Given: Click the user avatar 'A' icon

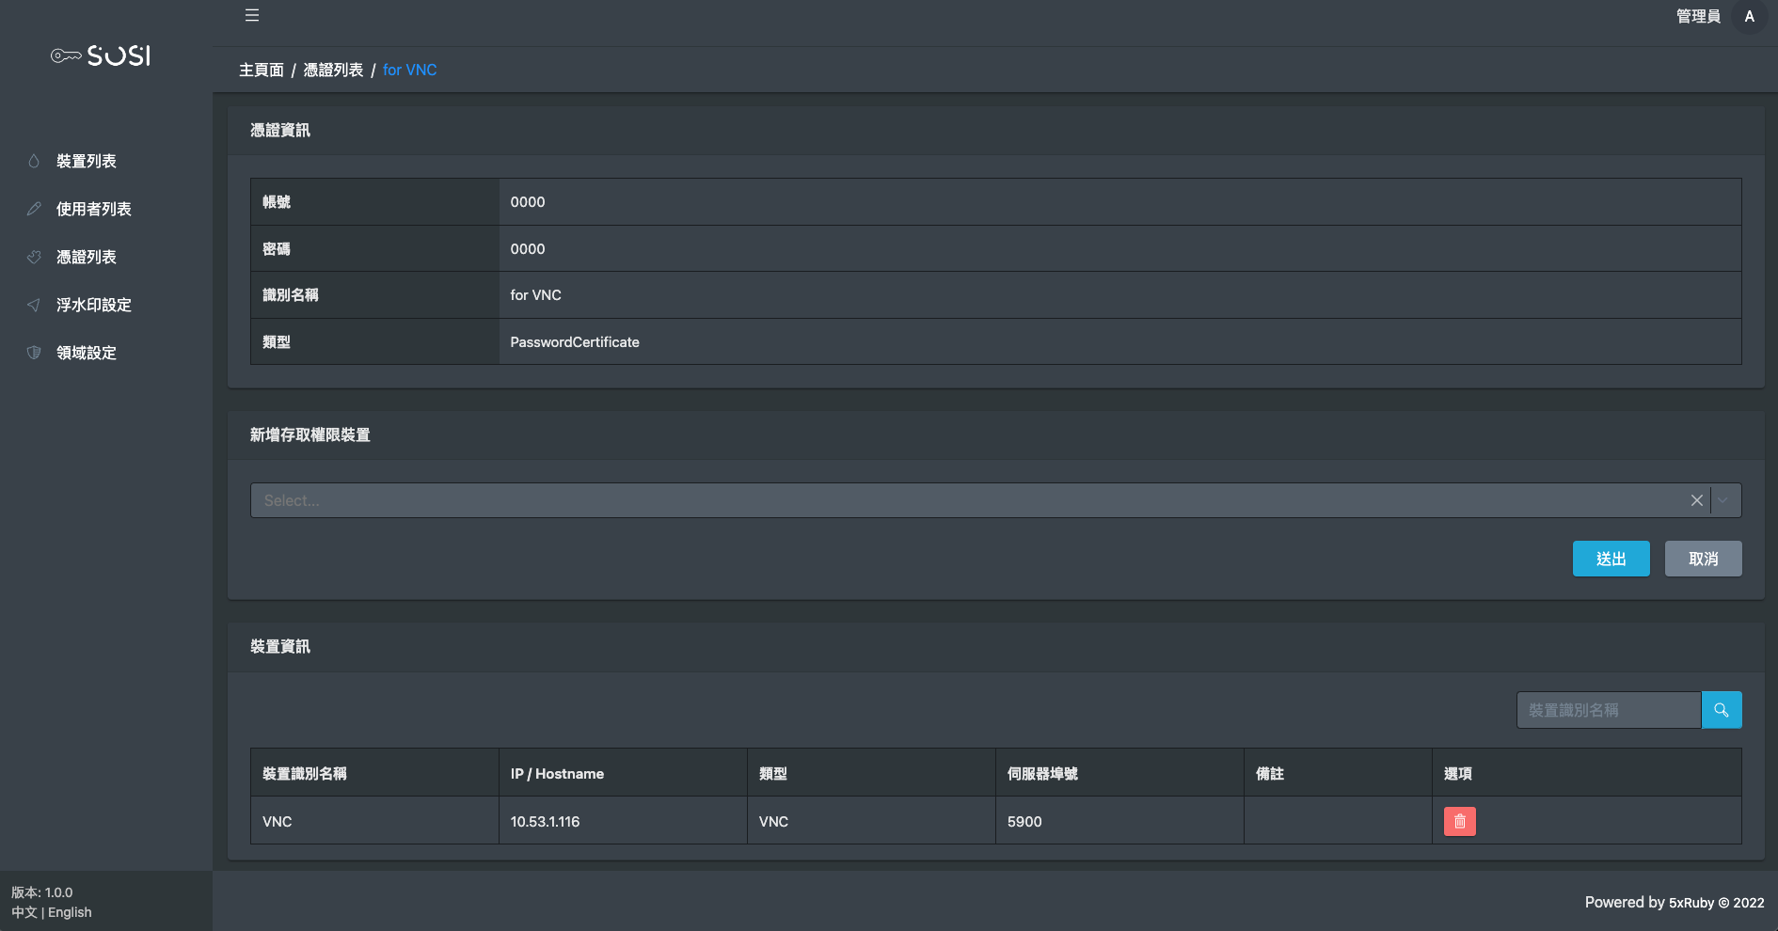Looking at the screenshot, I should pos(1749,16).
